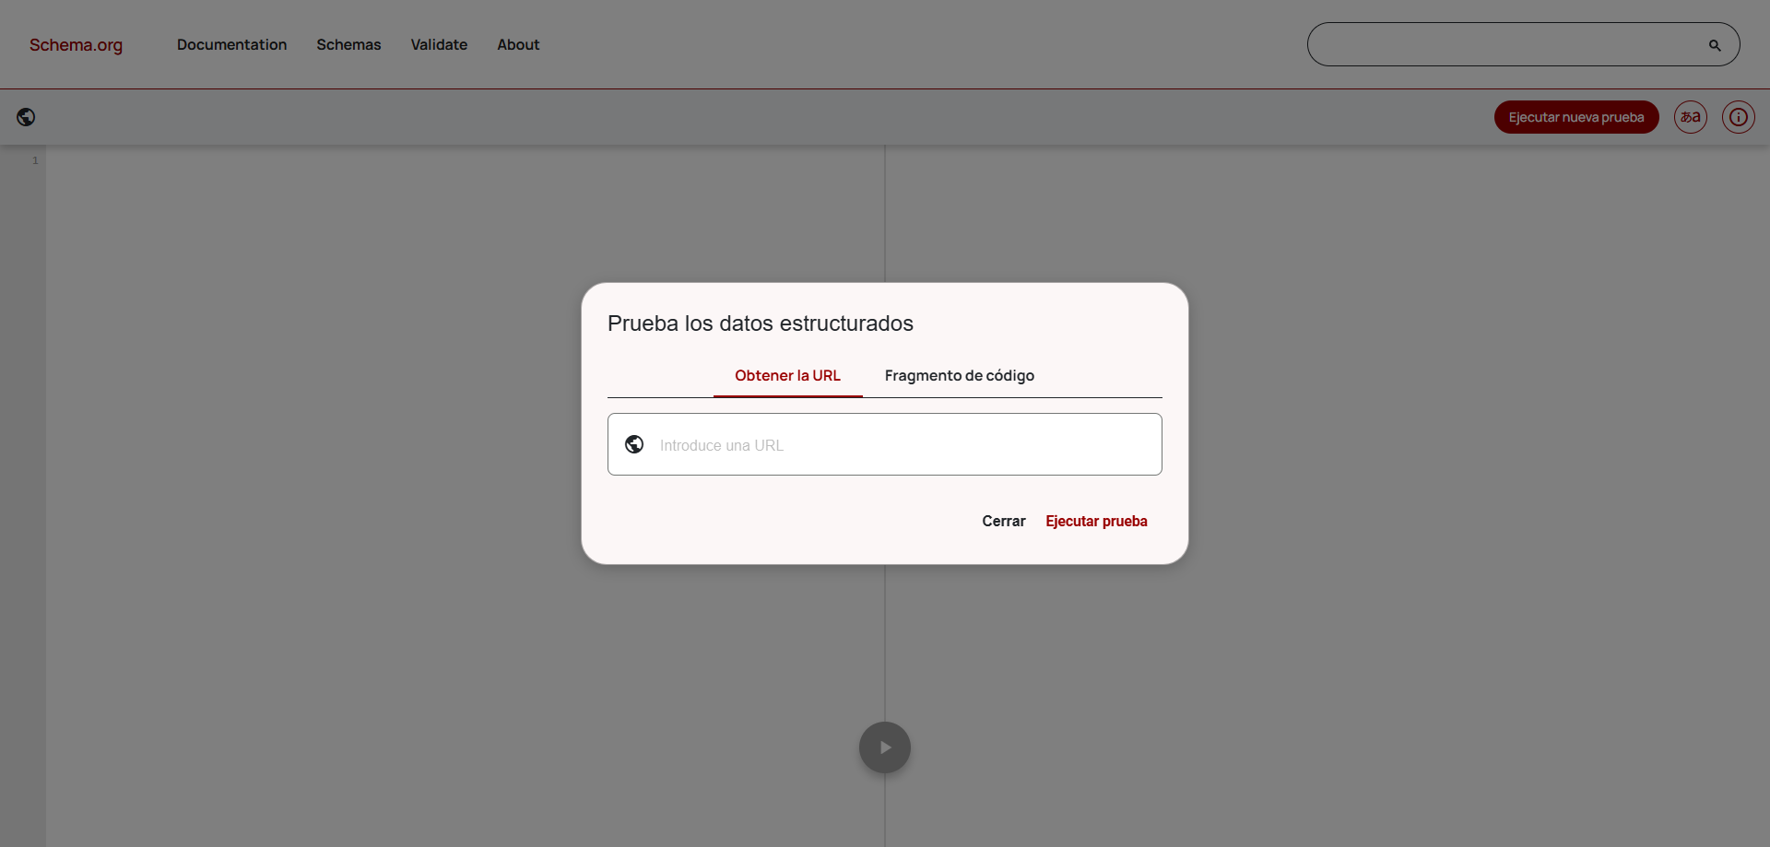Click the search magnifier icon
Screen dimensions: 1770x847
(x=1715, y=43)
